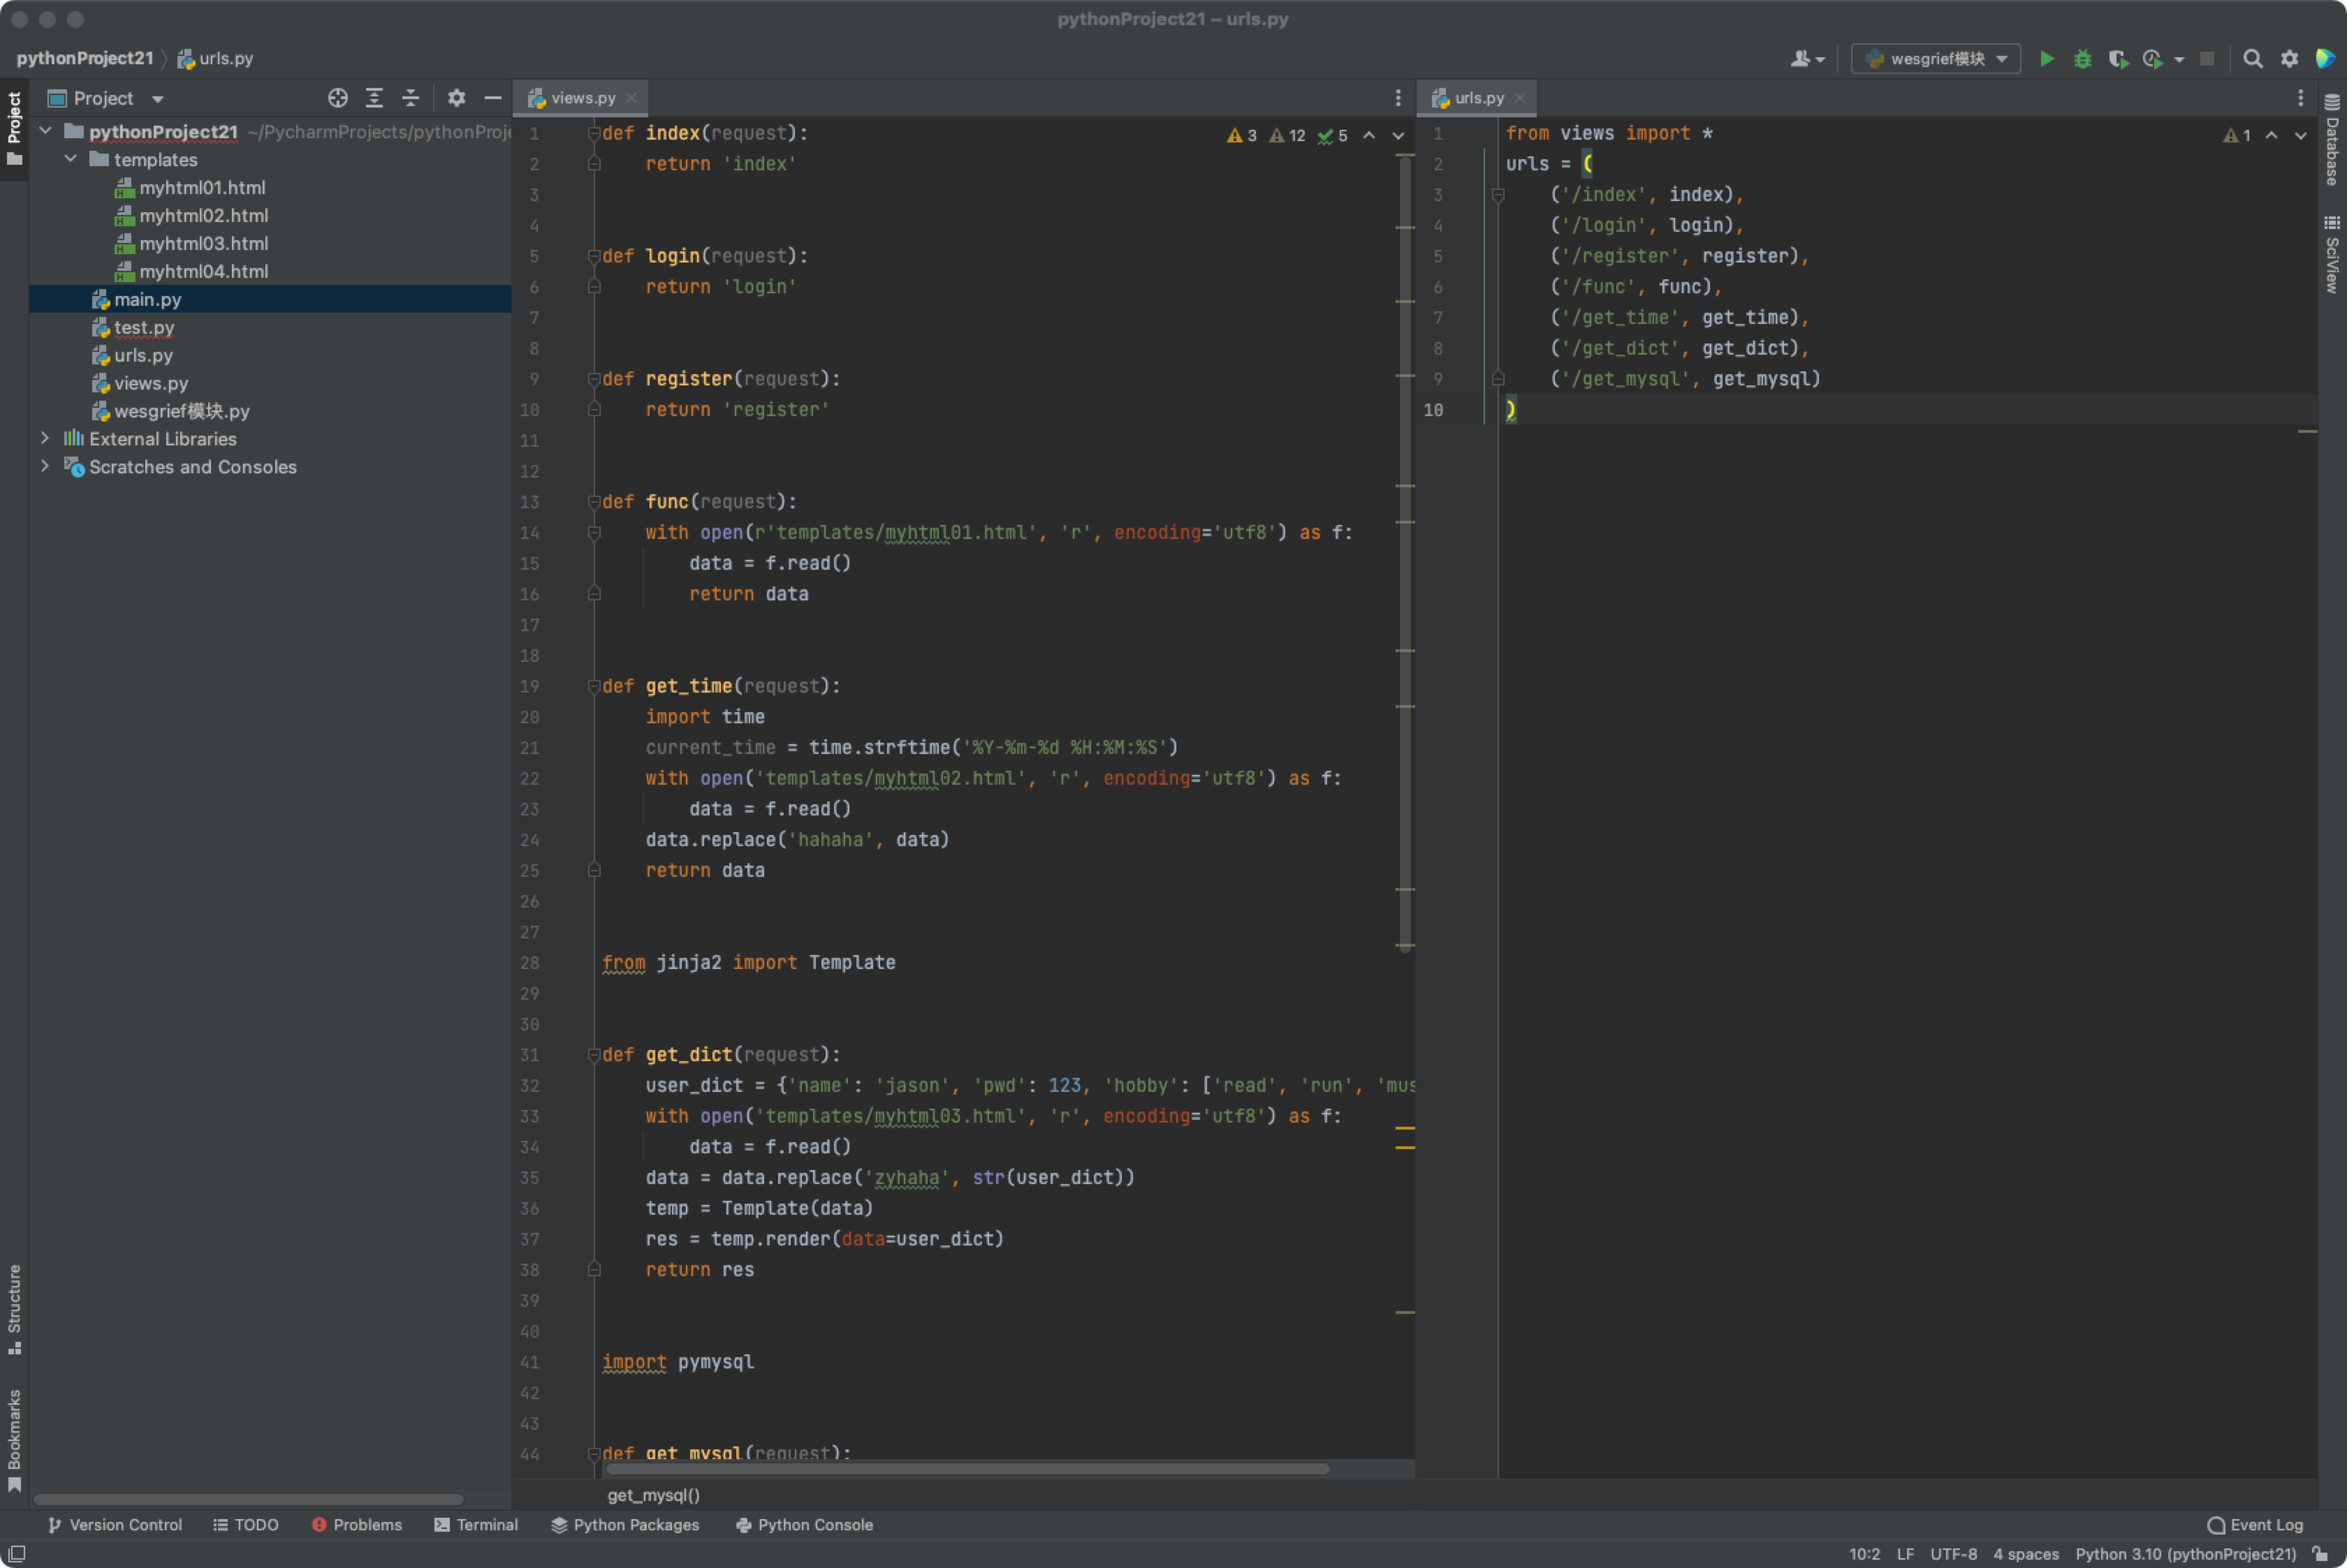Collapse all items in Project tree

[410, 98]
